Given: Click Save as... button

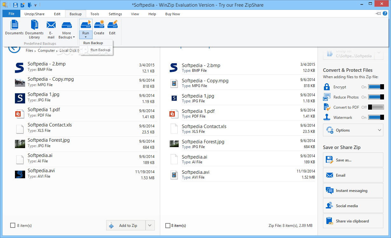Looking at the screenshot, I should pos(353,160).
